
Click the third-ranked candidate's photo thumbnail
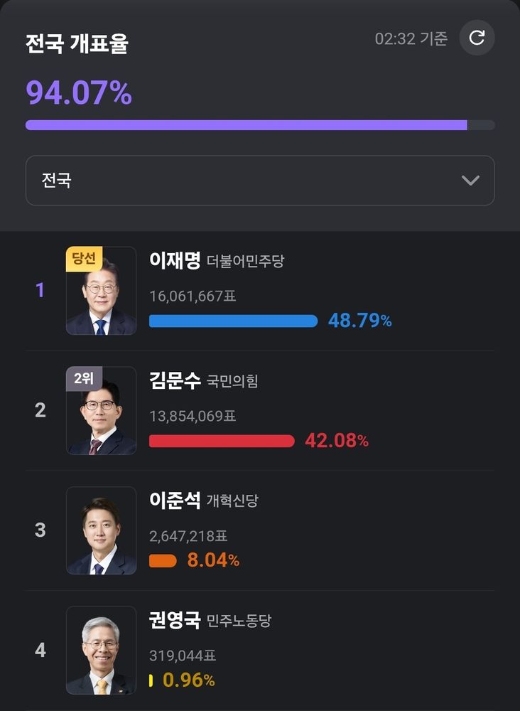click(x=102, y=530)
